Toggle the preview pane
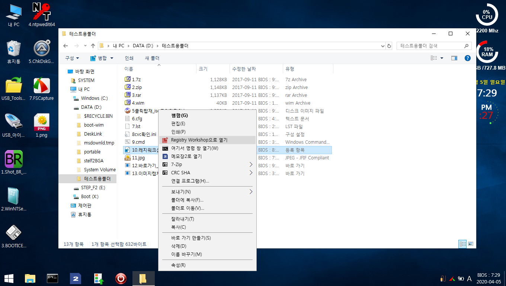Image resolution: width=506 pixels, height=286 pixels. (454, 58)
